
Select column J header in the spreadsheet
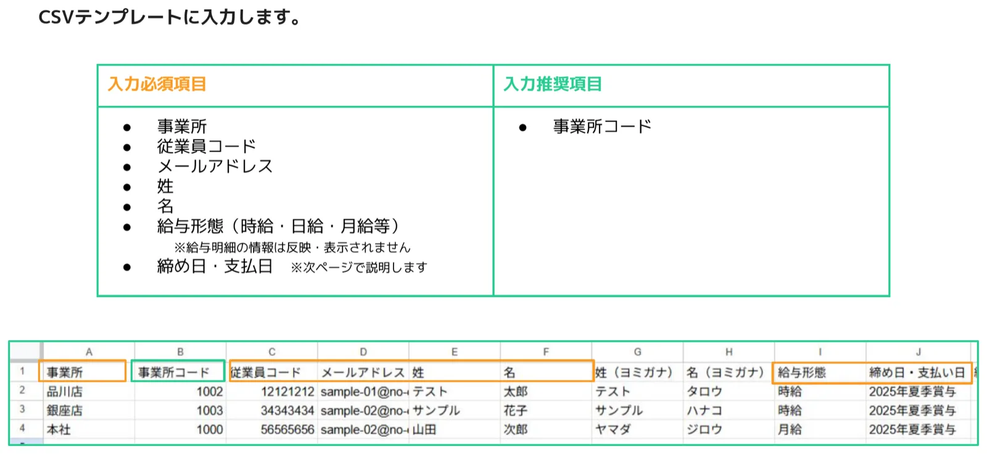[918, 352]
